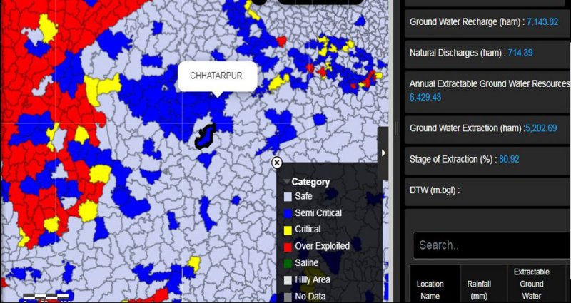This screenshot has height=303, width=571.
Task: Focus the Search input field
Action: [492, 245]
